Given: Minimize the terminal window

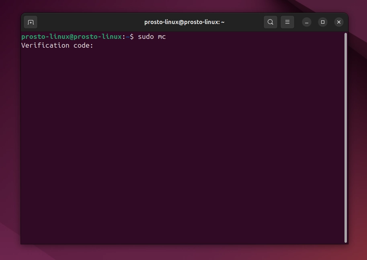Looking at the screenshot, I should [x=307, y=22].
